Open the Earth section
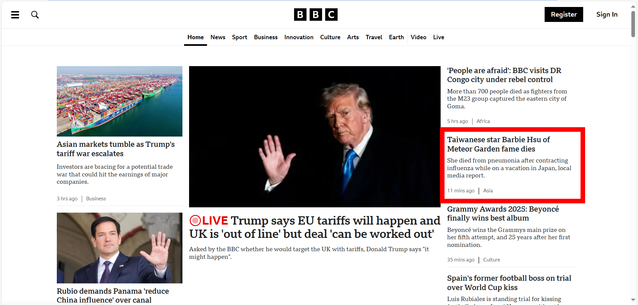This screenshot has height=305, width=638. point(396,37)
